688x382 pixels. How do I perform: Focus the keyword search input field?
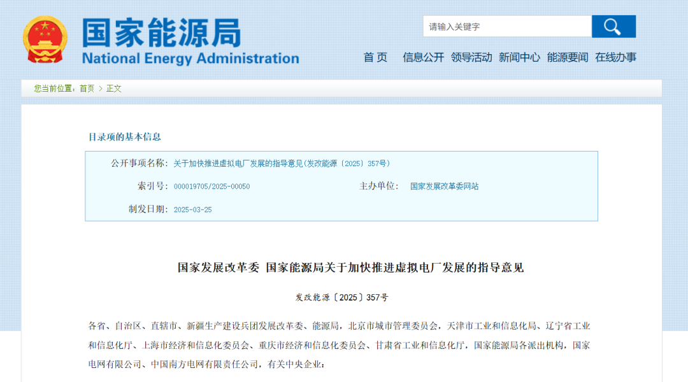tap(507, 27)
